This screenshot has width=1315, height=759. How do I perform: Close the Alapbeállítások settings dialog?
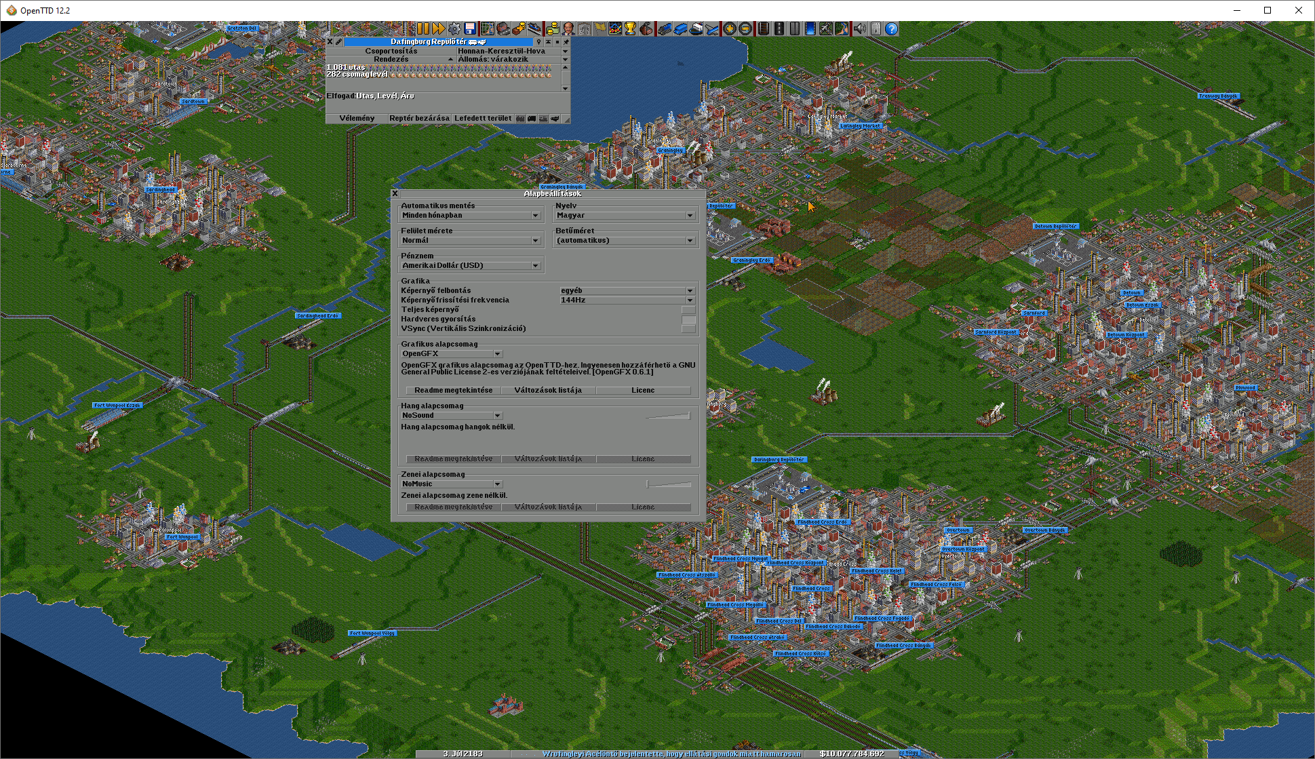pos(395,193)
